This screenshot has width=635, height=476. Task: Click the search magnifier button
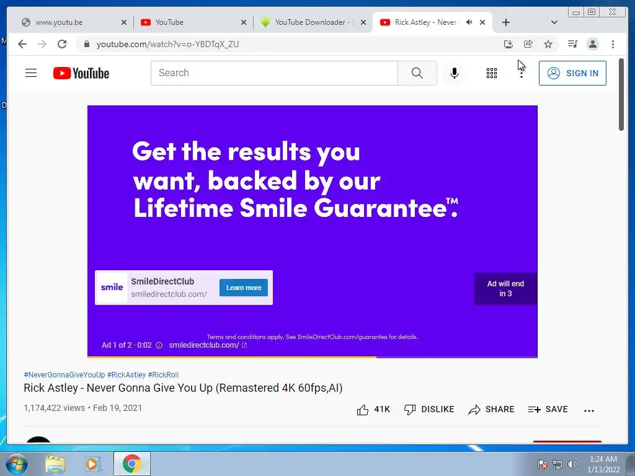tap(417, 73)
